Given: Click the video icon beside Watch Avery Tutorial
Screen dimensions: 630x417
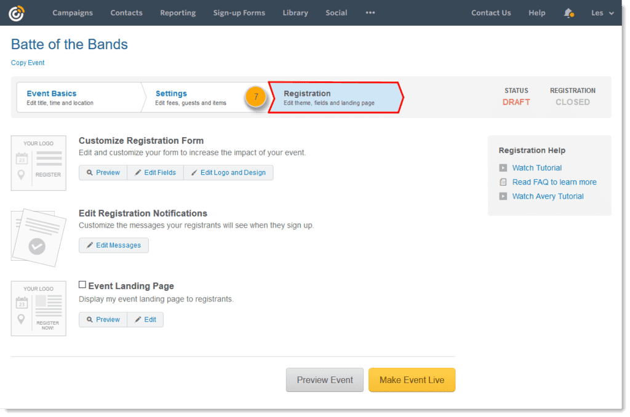Looking at the screenshot, I should pos(503,196).
